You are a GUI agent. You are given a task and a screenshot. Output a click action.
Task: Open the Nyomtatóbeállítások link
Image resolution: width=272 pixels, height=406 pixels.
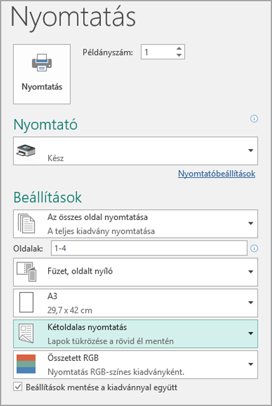[x=216, y=174]
